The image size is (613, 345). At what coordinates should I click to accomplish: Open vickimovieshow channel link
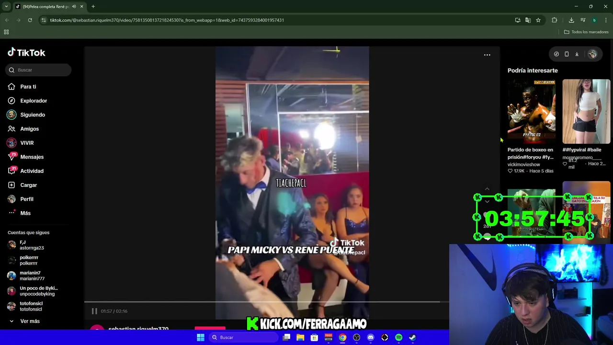pos(523,164)
